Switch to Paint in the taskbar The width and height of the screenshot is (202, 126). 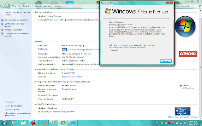pos(53,123)
